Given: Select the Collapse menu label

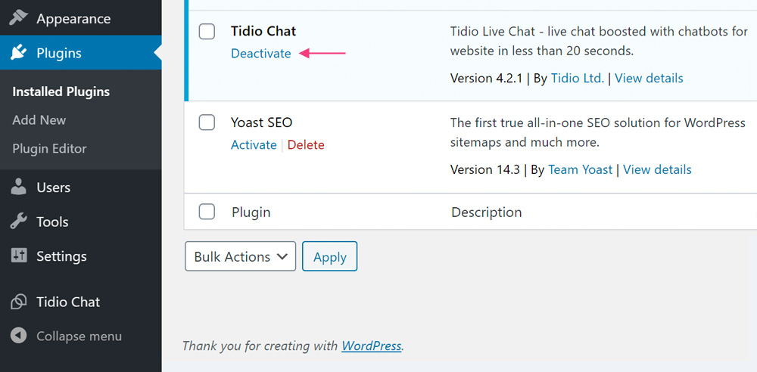Looking at the screenshot, I should tap(79, 336).
